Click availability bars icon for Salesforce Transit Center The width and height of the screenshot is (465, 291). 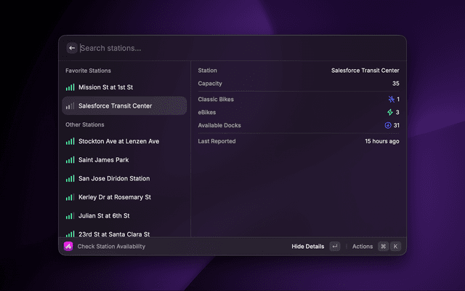click(x=70, y=106)
